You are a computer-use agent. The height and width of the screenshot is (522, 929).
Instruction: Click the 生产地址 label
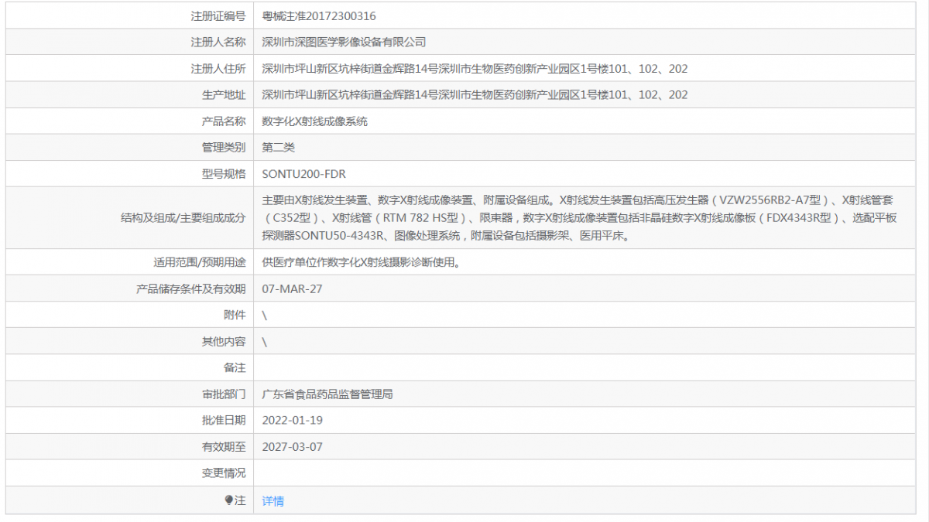224,95
